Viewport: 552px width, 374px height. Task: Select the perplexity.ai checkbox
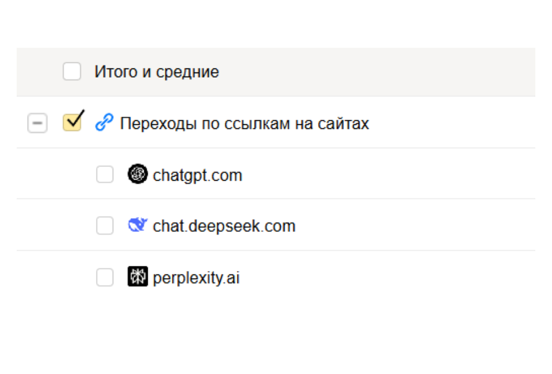105,278
